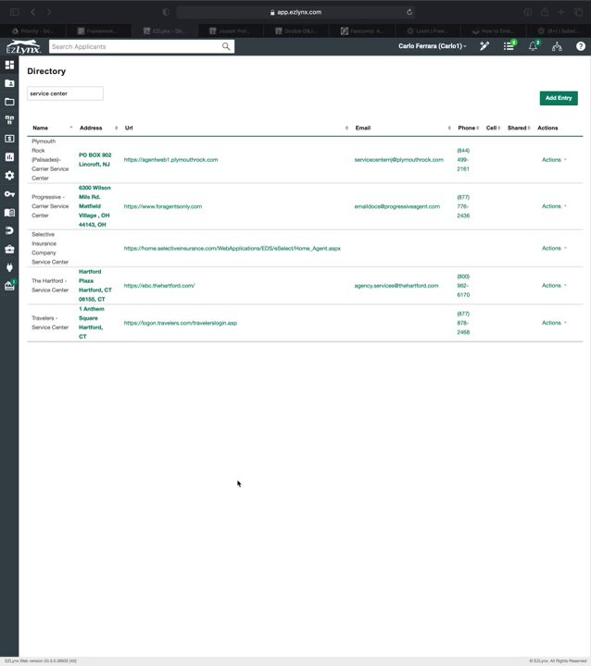
Task: Open the applicants folder icon with person
Action: 9,83
